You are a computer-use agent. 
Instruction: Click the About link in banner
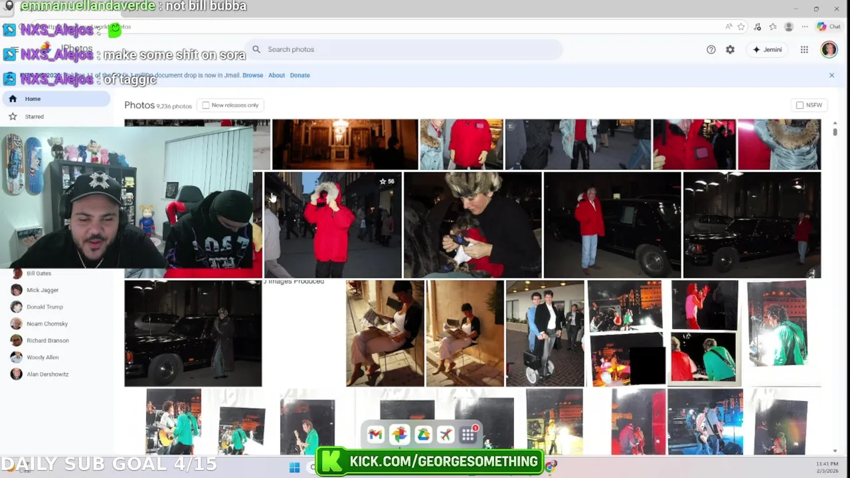pyautogui.click(x=276, y=75)
